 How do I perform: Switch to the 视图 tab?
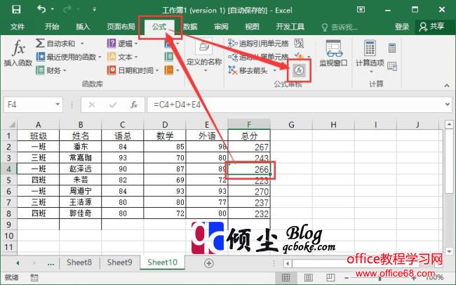(x=252, y=27)
